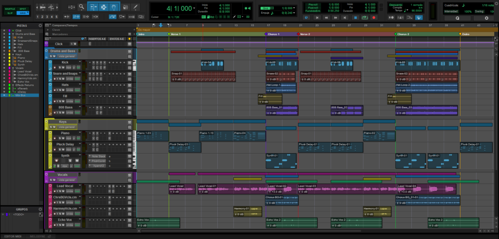This screenshot has width=499, height=239.
Task: Open the MELODYNE tab
Action: 38,236
